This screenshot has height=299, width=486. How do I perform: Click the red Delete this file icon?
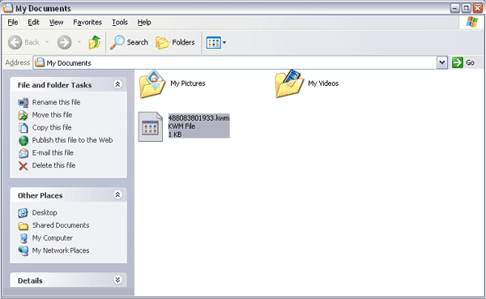click(x=23, y=166)
